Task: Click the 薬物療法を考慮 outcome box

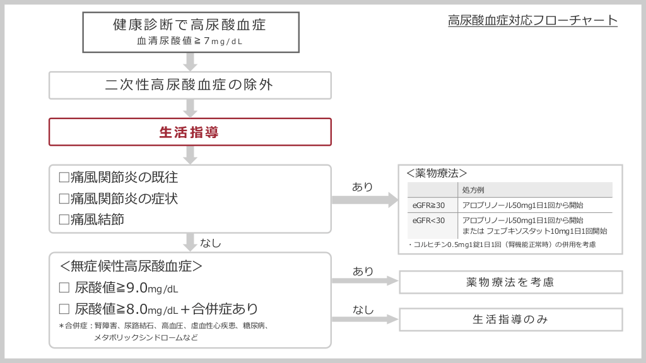Action: [x=510, y=282]
